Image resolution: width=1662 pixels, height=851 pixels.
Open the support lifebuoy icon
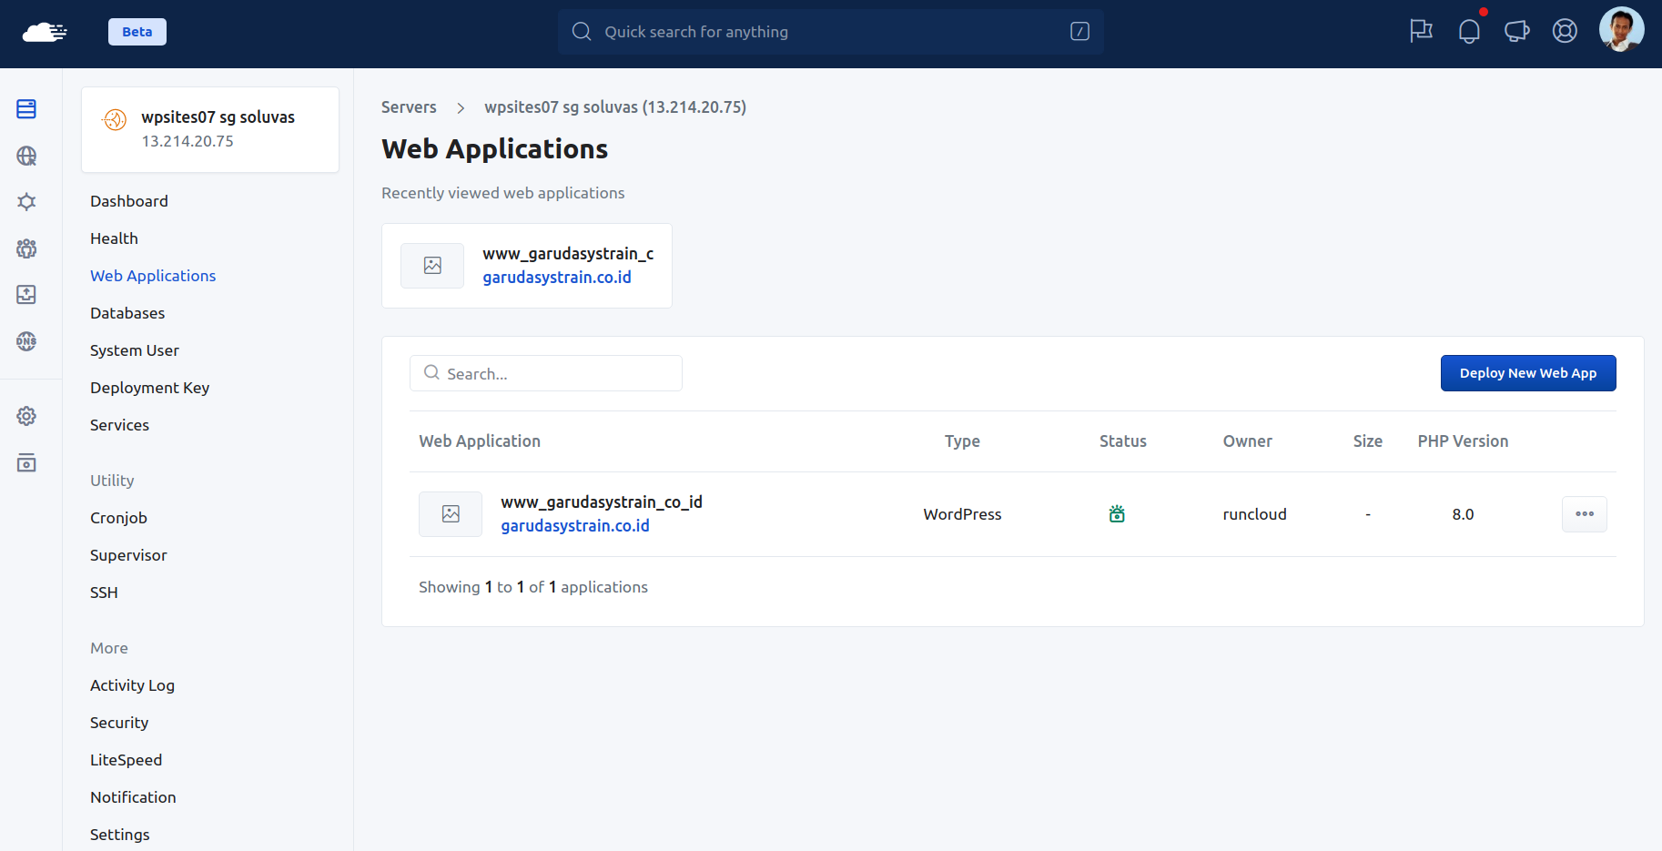click(x=1565, y=32)
